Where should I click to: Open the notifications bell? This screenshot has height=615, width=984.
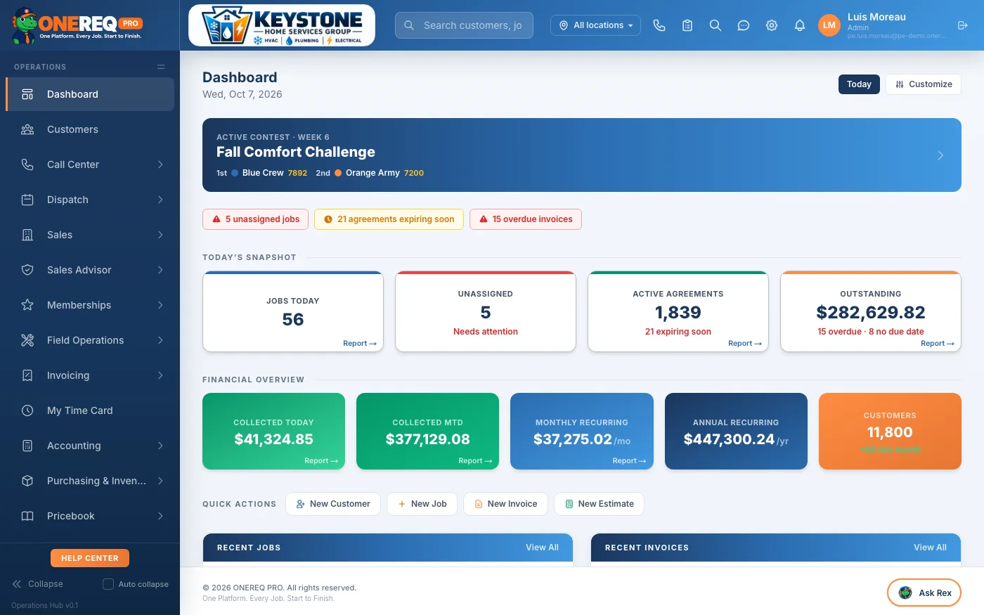(x=800, y=25)
